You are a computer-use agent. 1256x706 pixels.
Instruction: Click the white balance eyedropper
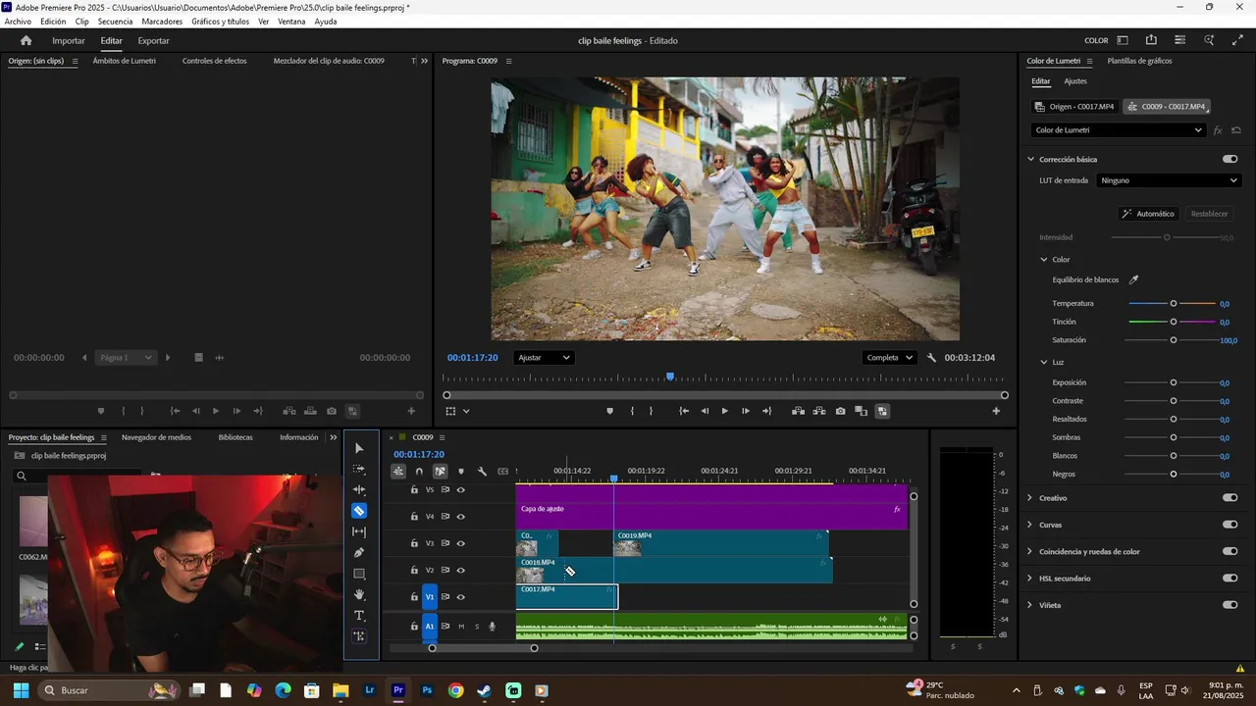(1134, 279)
